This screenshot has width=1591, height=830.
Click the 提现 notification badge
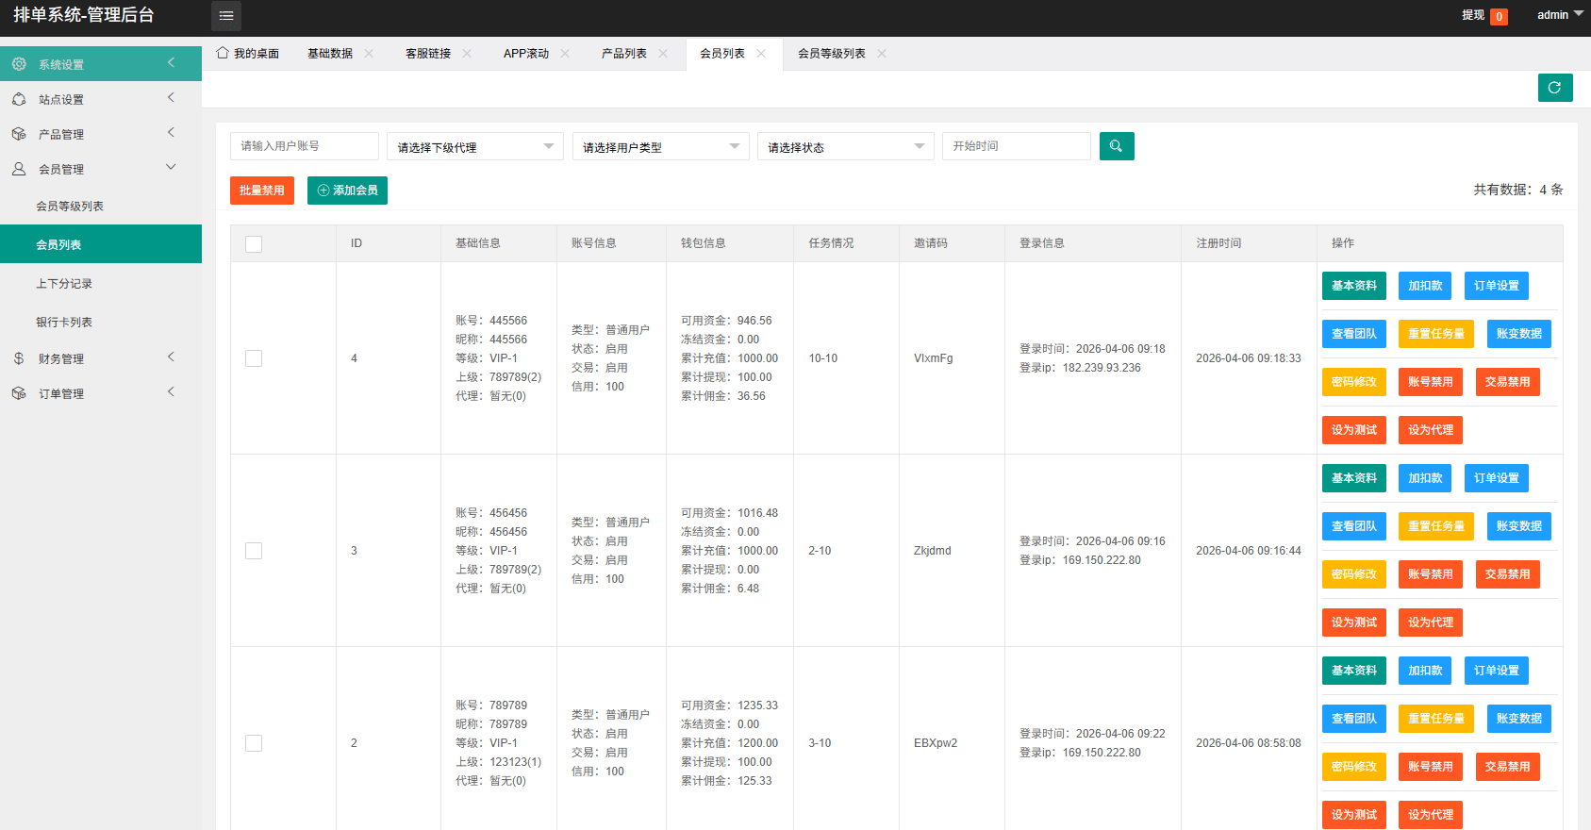pos(1498,16)
